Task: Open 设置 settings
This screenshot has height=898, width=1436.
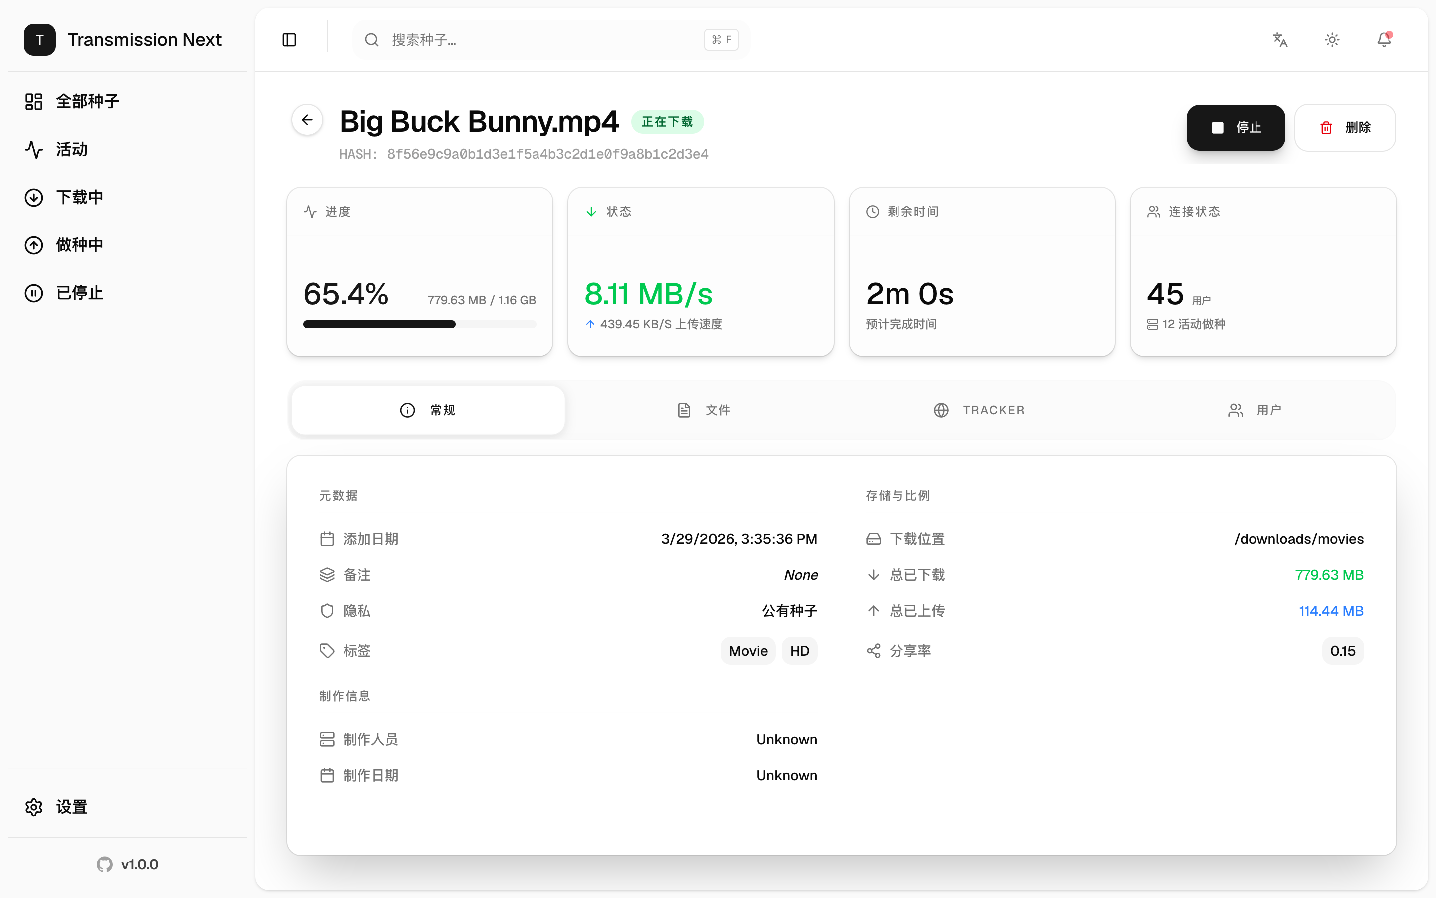Action: click(128, 807)
